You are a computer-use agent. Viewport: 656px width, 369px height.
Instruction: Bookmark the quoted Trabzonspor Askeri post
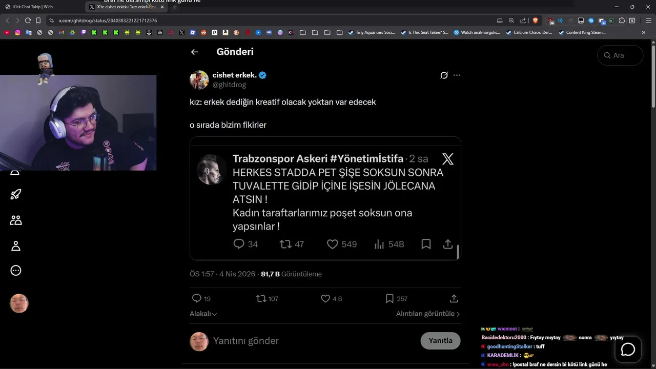[426, 244]
